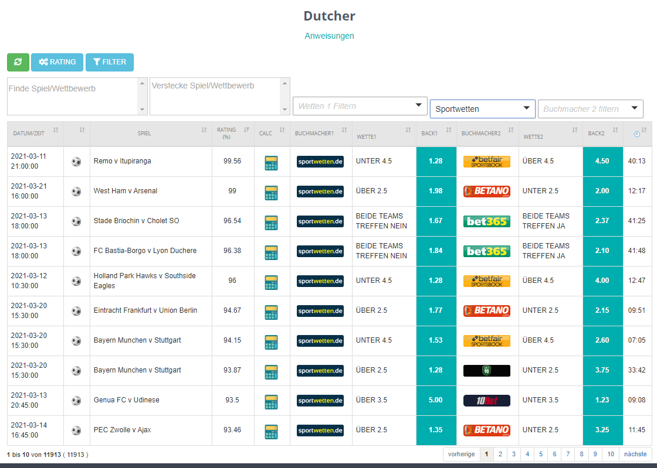
Task: Open the Anweisungen instructions link
Action: (329, 36)
